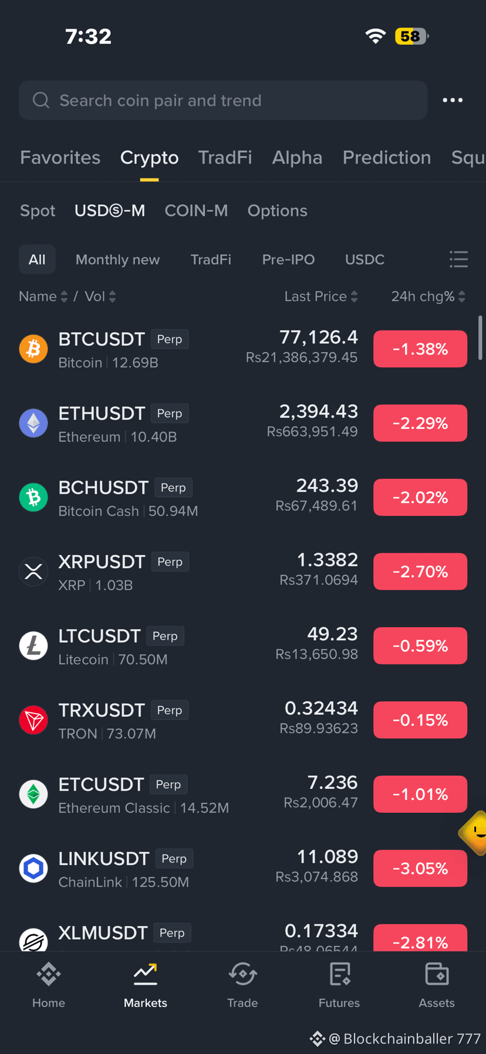Tap the list view layout icon
Image resolution: width=486 pixels, height=1054 pixels.
pyautogui.click(x=458, y=259)
